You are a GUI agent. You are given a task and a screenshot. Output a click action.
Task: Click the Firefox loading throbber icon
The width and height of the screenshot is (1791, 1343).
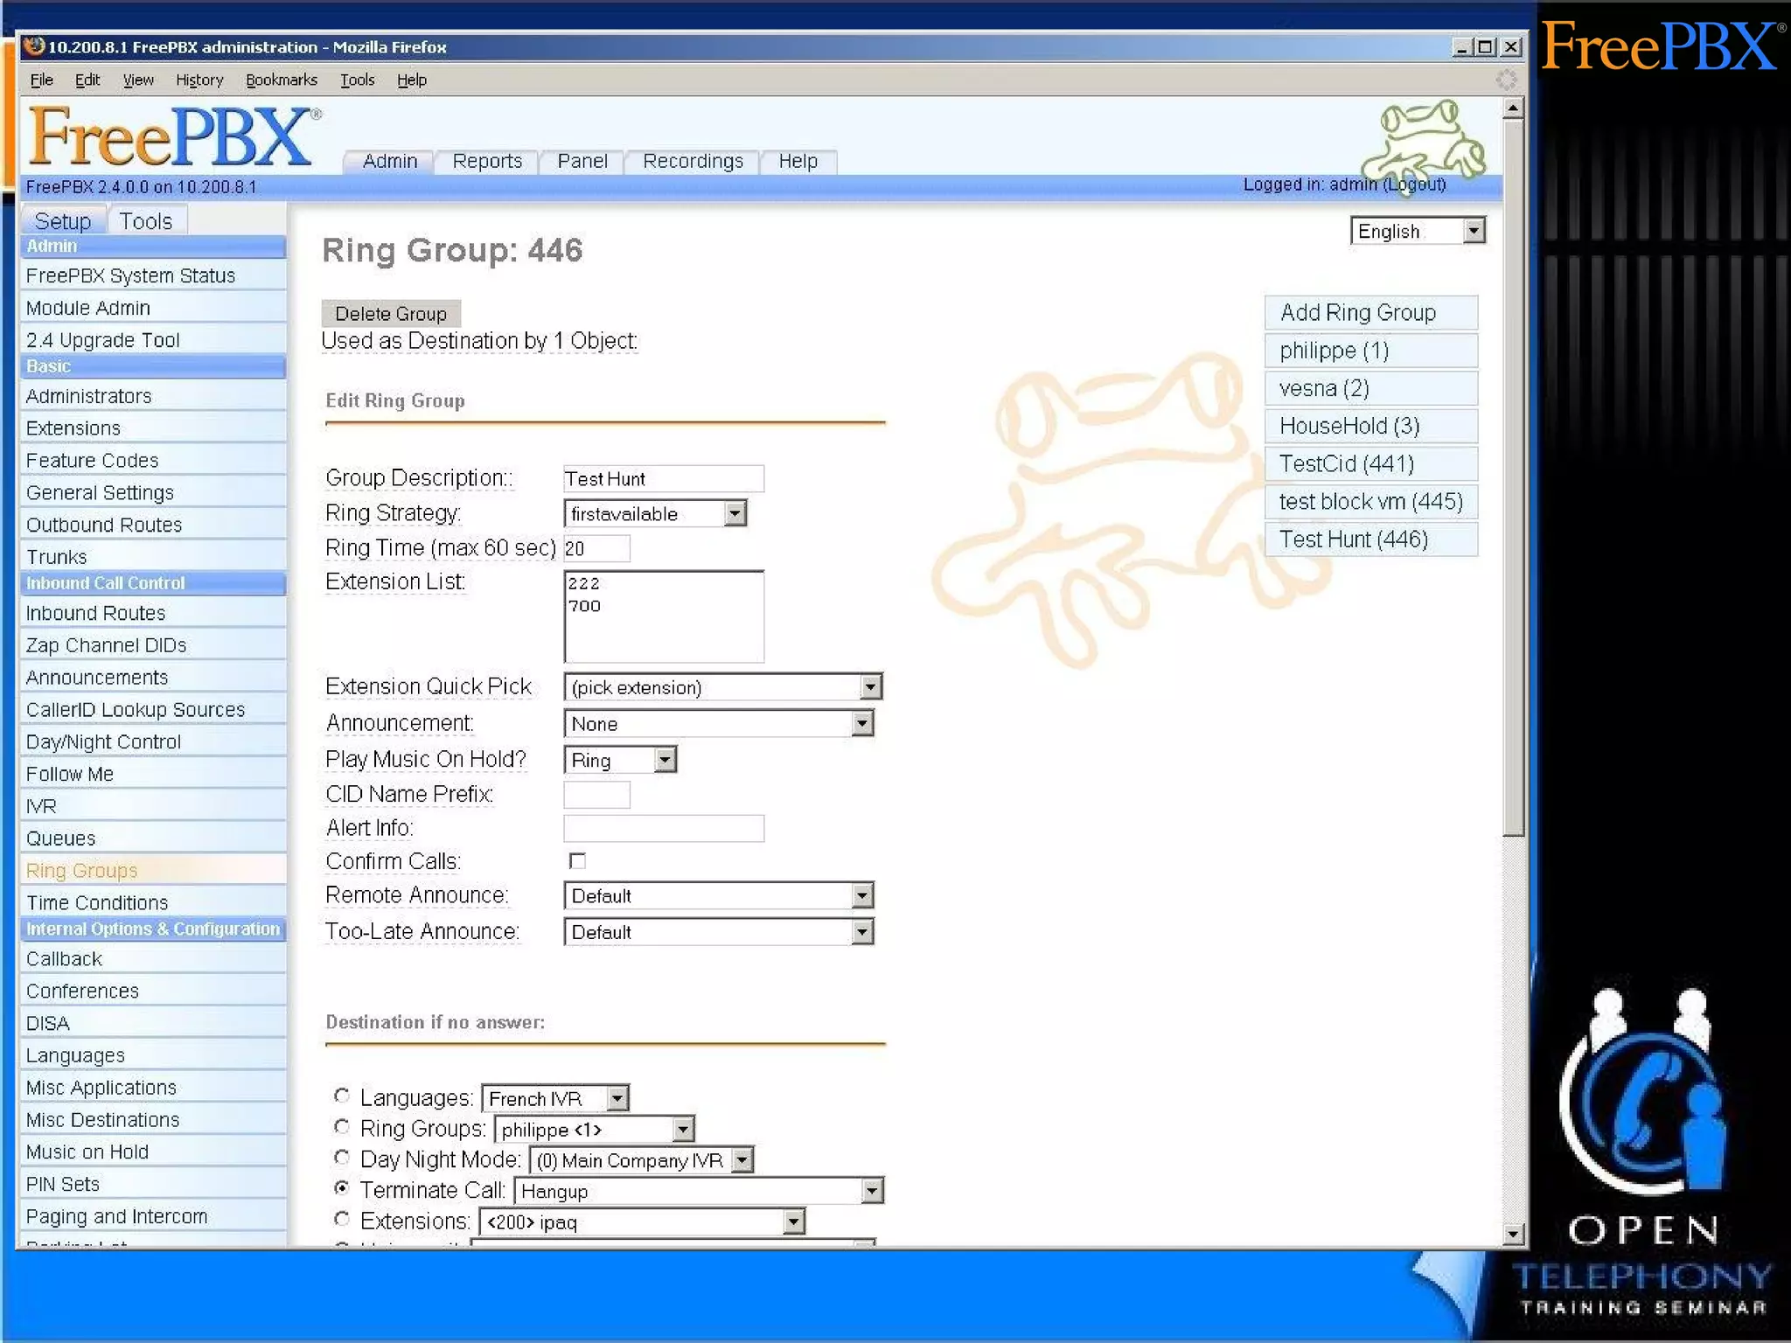pos(1506,80)
